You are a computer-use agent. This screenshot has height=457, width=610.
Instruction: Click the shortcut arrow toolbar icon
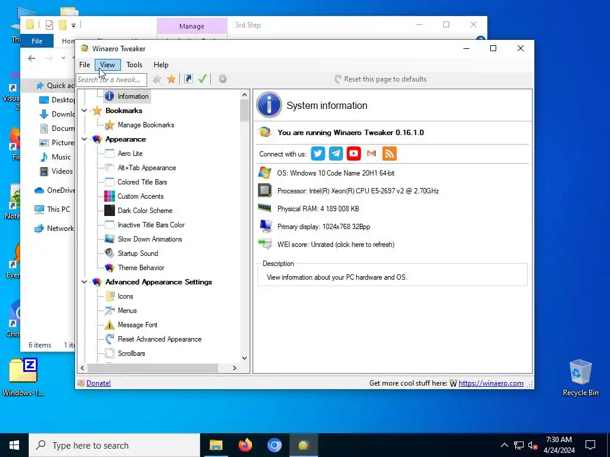[188, 79]
